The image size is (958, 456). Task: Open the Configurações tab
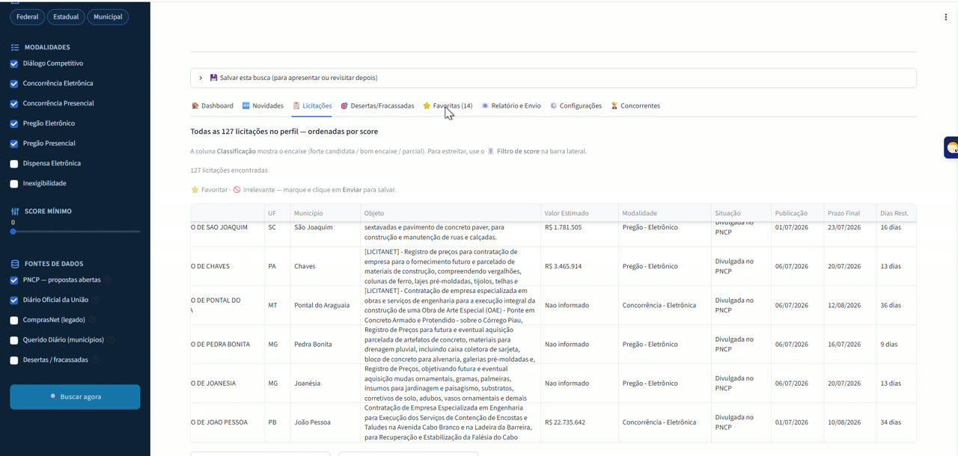576,106
